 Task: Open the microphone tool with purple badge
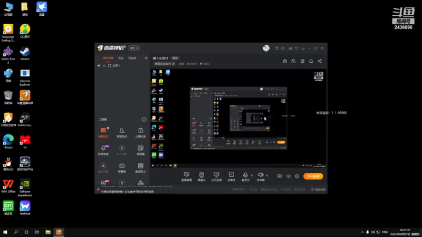pos(103,150)
